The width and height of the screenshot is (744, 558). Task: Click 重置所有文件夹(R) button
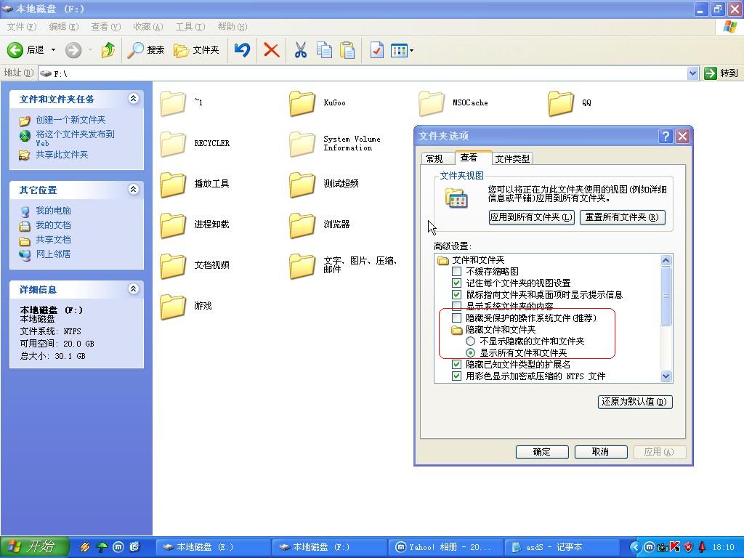coord(622,217)
